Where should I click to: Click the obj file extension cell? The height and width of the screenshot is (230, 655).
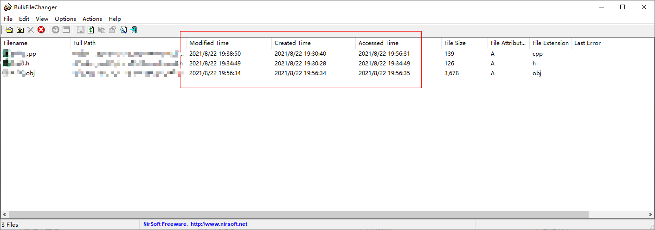[537, 73]
